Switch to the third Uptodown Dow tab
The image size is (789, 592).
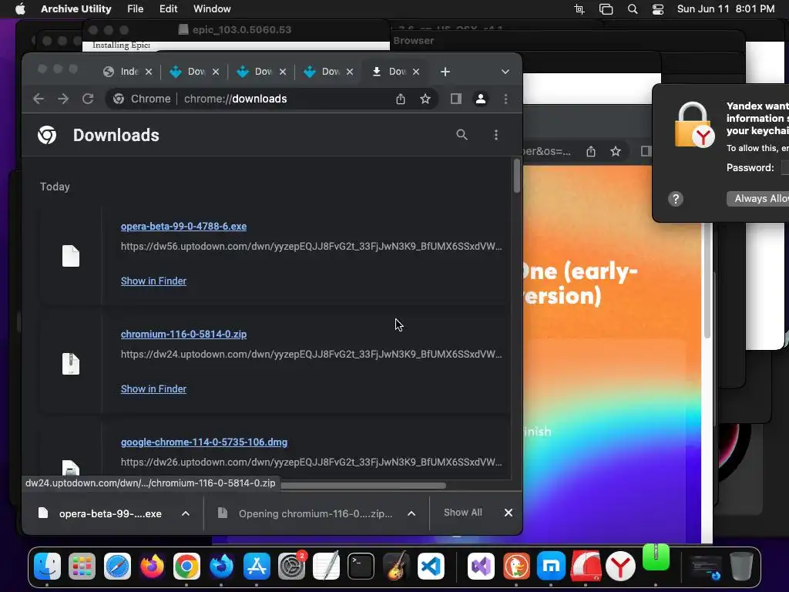tap(328, 72)
